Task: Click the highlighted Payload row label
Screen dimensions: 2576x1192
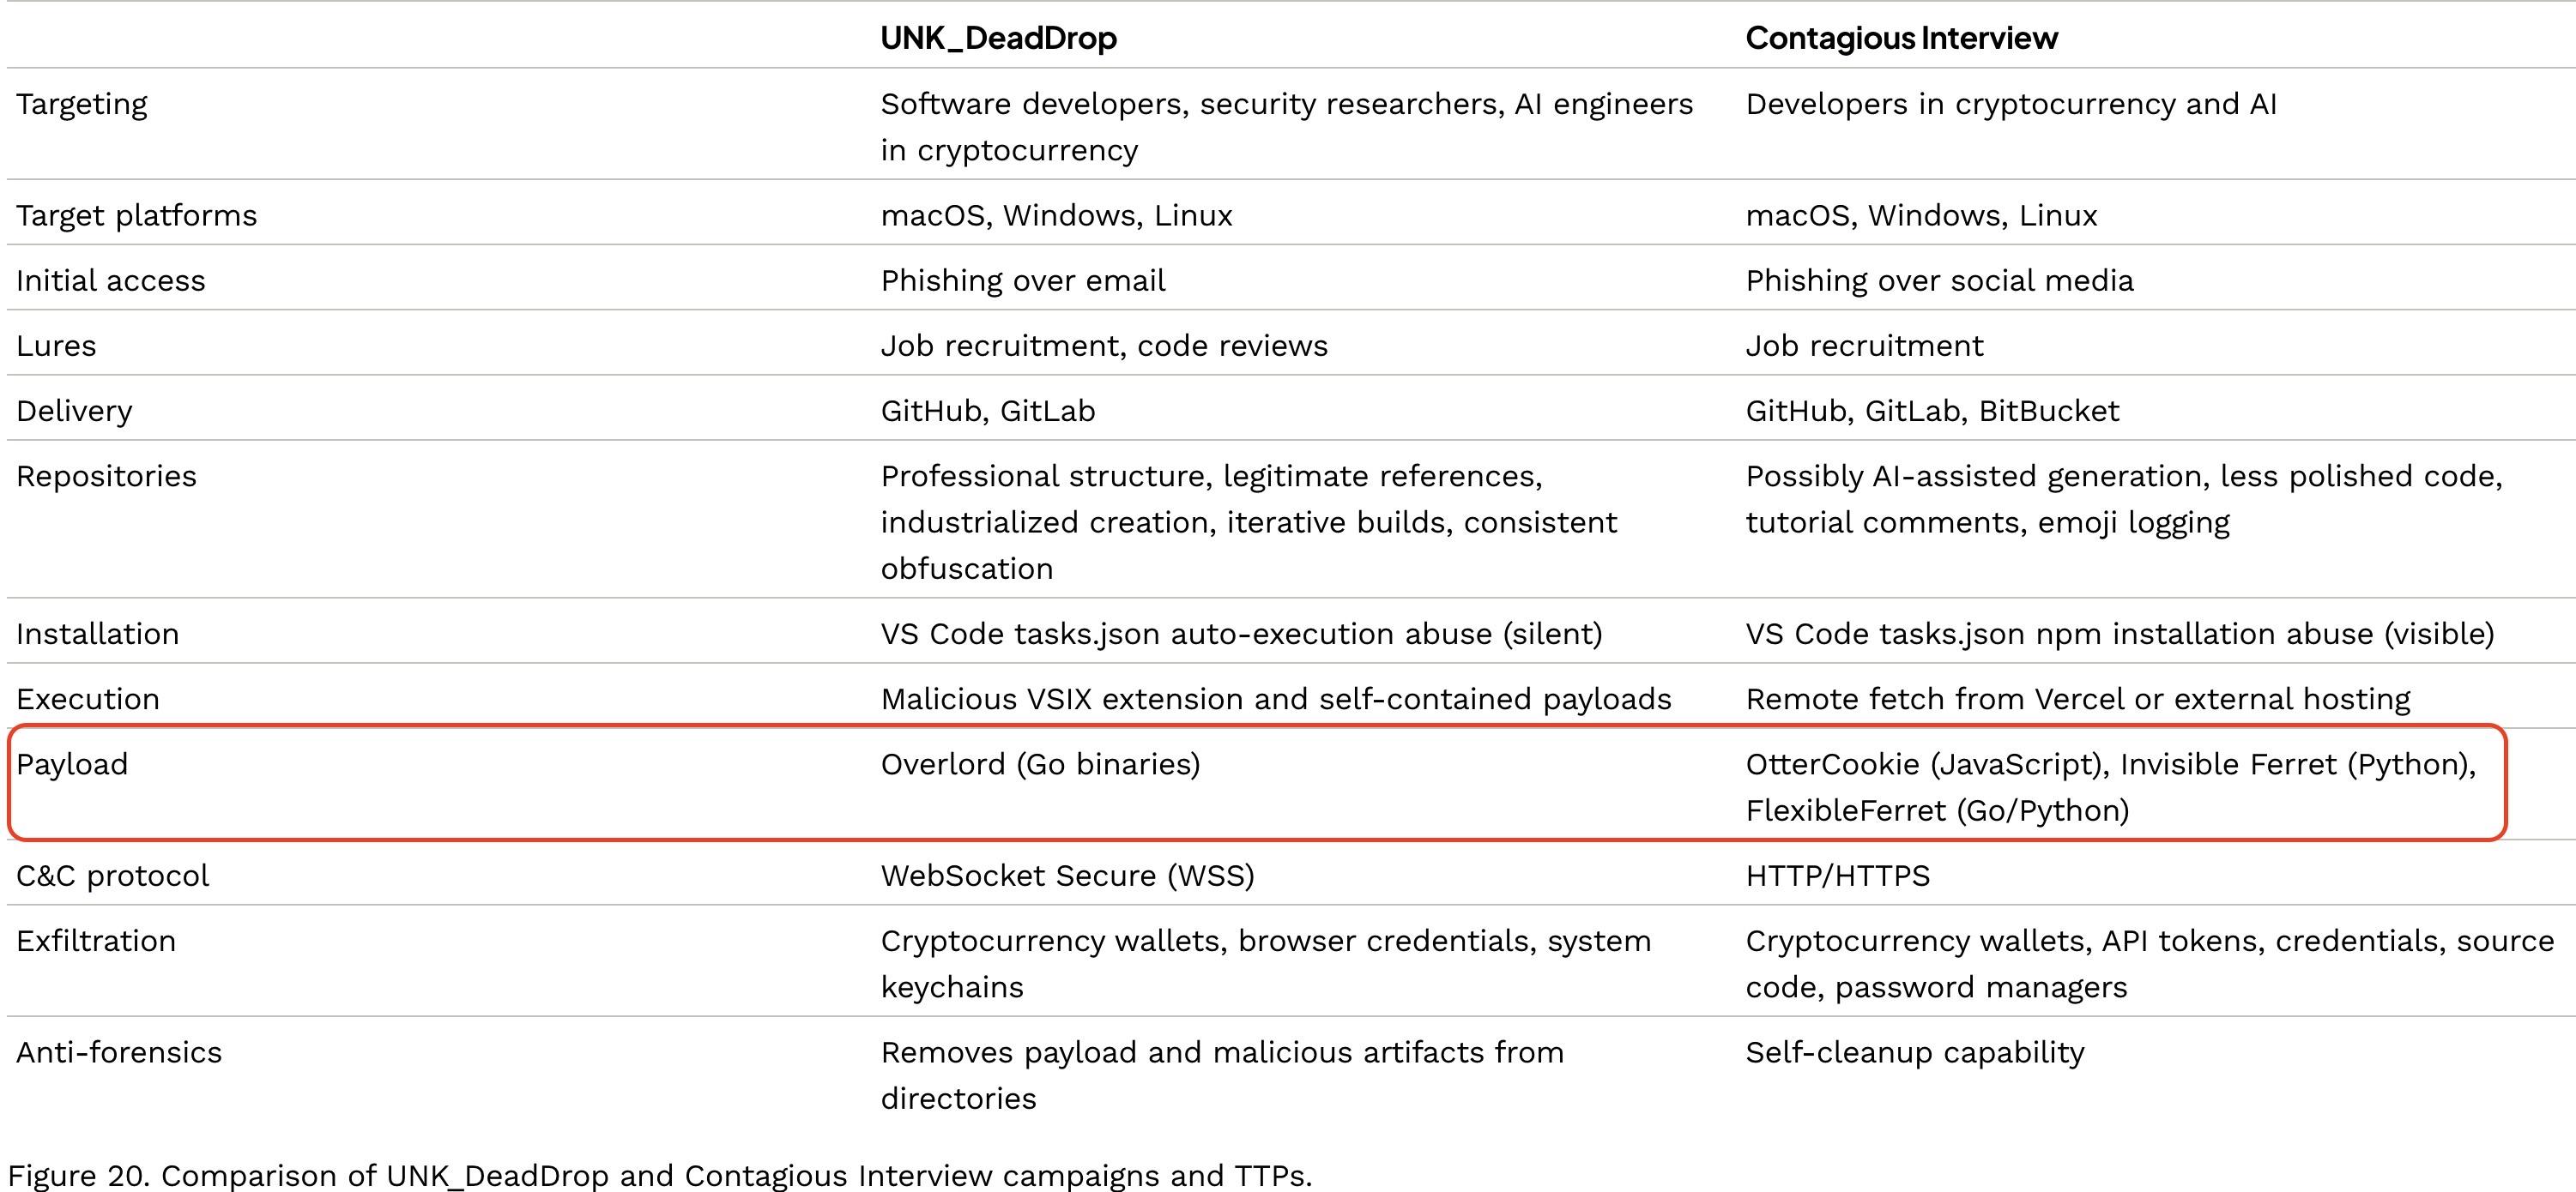Action: coord(72,764)
